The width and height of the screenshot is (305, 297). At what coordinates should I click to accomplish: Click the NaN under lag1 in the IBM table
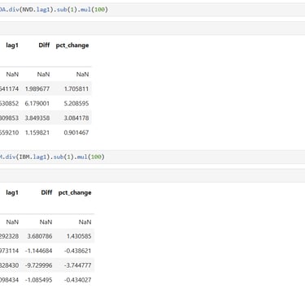point(12,222)
